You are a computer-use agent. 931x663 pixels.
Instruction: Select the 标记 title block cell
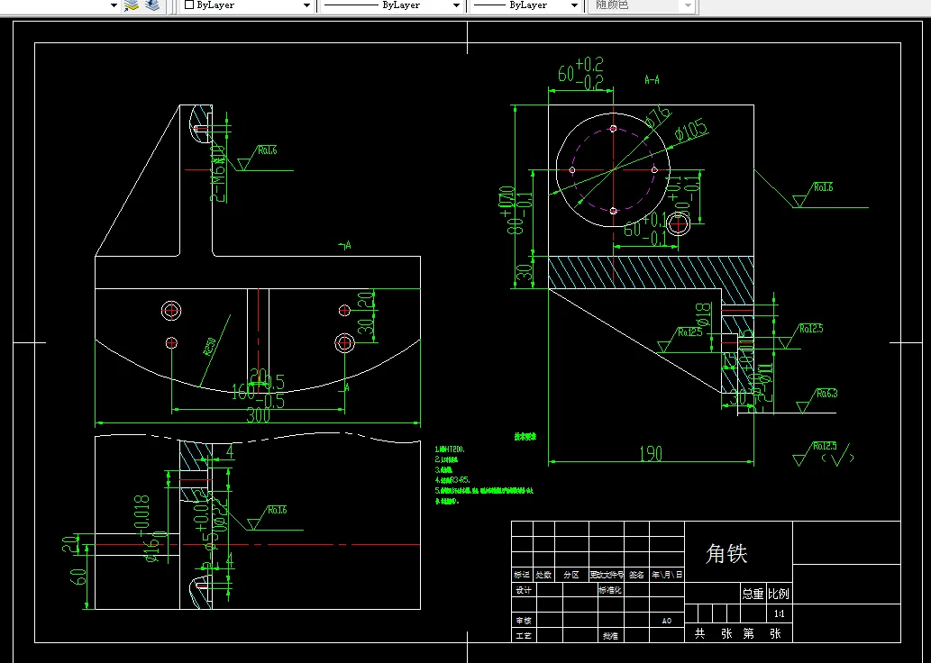(522, 575)
